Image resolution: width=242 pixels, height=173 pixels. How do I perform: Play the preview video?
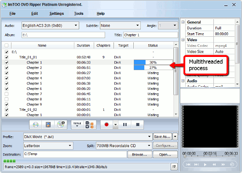(x=205, y=165)
